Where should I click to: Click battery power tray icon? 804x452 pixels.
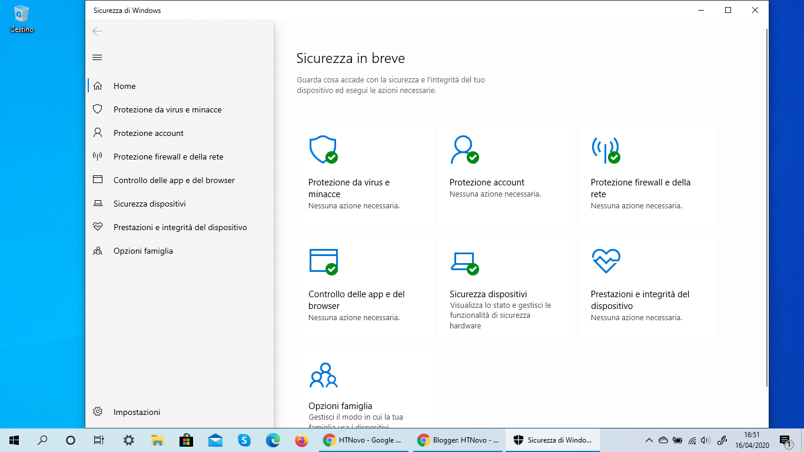pyautogui.click(x=677, y=440)
